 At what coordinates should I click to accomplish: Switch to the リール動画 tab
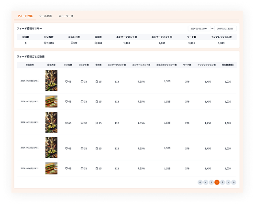(45, 16)
